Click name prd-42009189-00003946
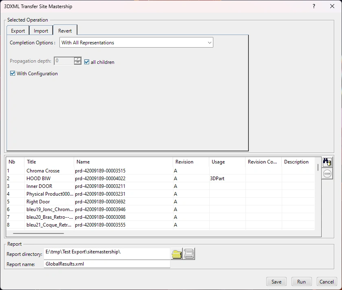Screen dimensions: 342x290 100,209
